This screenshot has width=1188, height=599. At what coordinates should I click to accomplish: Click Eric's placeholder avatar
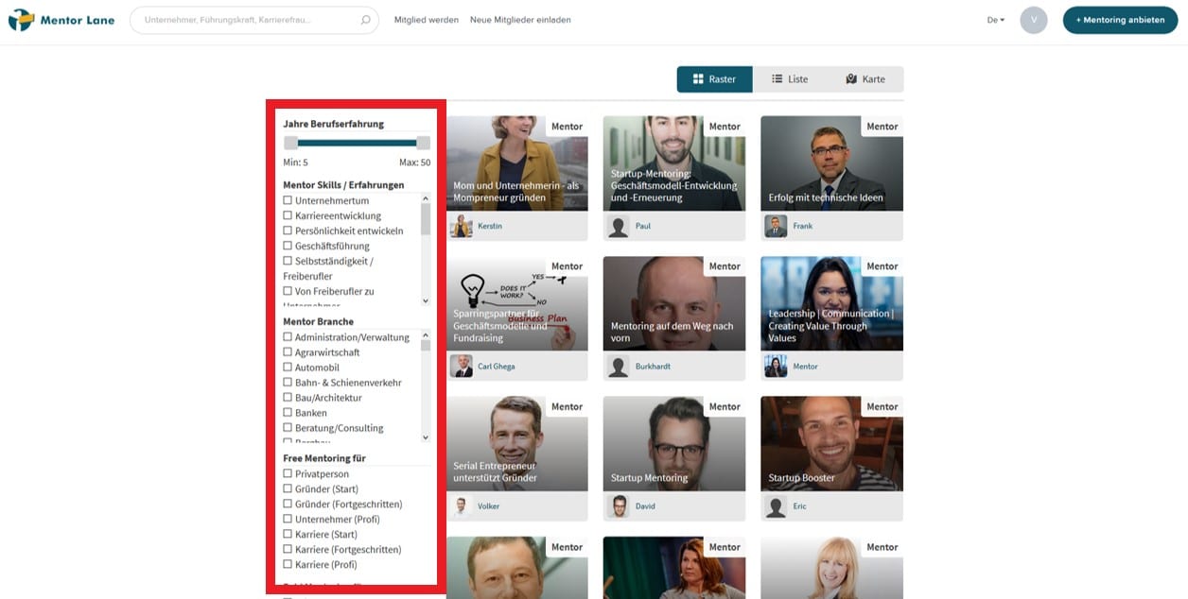776,506
